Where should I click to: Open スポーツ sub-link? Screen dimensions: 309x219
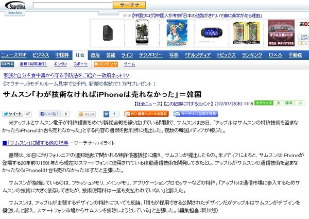(x=80, y=64)
